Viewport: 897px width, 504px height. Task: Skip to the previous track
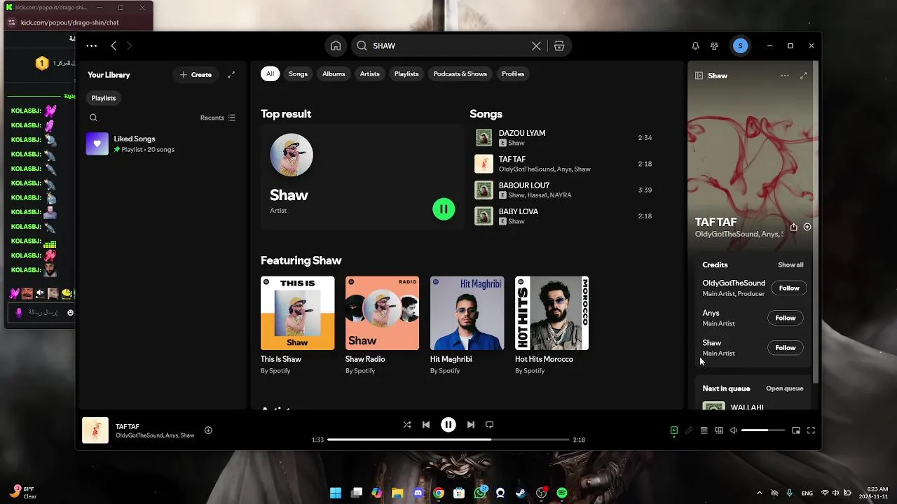(426, 424)
